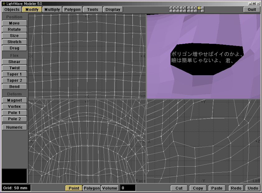Select the Vortex deform tool

pyautogui.click(x=14, y=107)
